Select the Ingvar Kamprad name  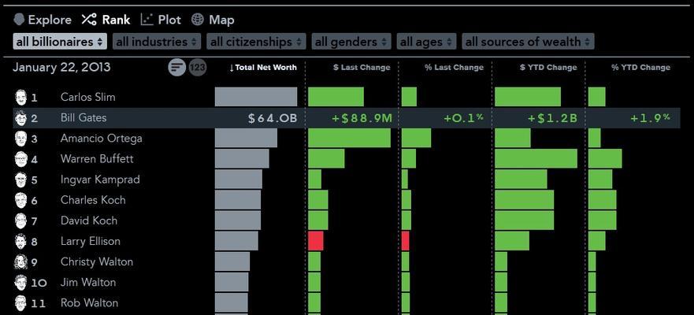(x=100, y=180)
